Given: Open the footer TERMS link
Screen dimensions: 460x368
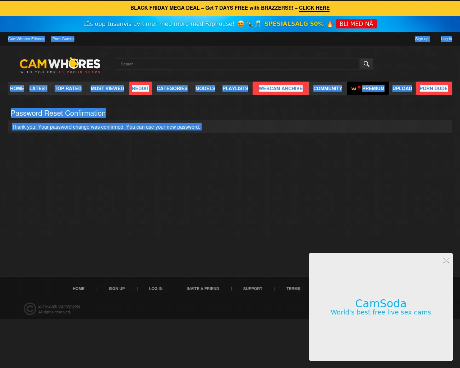Looking at the screenshot, I should (293, 289).
